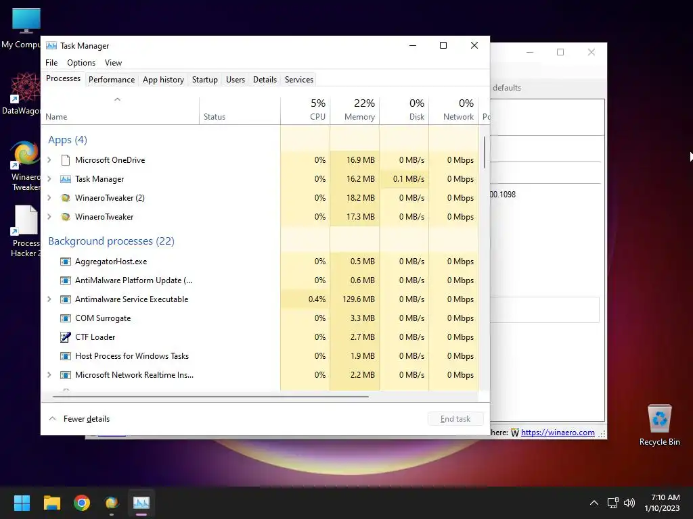Launch Google Chrome from the taskbar
693x519 pixels.
coord(82,503)
